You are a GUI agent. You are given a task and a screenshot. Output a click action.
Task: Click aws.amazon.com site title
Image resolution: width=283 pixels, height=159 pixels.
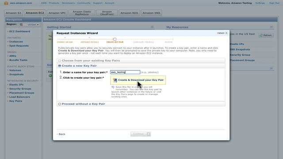[21, 3]
